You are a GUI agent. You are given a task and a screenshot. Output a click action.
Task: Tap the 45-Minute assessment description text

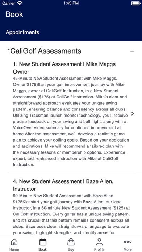(x=71, y=122)
